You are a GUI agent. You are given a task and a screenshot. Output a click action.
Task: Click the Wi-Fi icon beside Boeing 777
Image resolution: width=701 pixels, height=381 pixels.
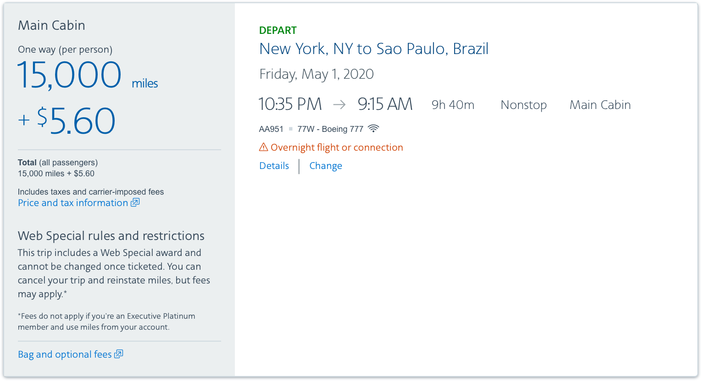click(x=373, y=129)
